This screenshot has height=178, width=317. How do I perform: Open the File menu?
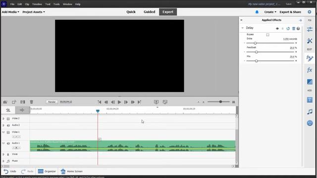click(x=12, y=4)
